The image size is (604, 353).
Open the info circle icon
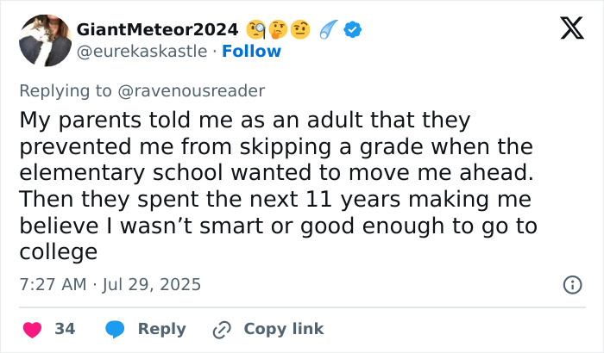[571, 284]
